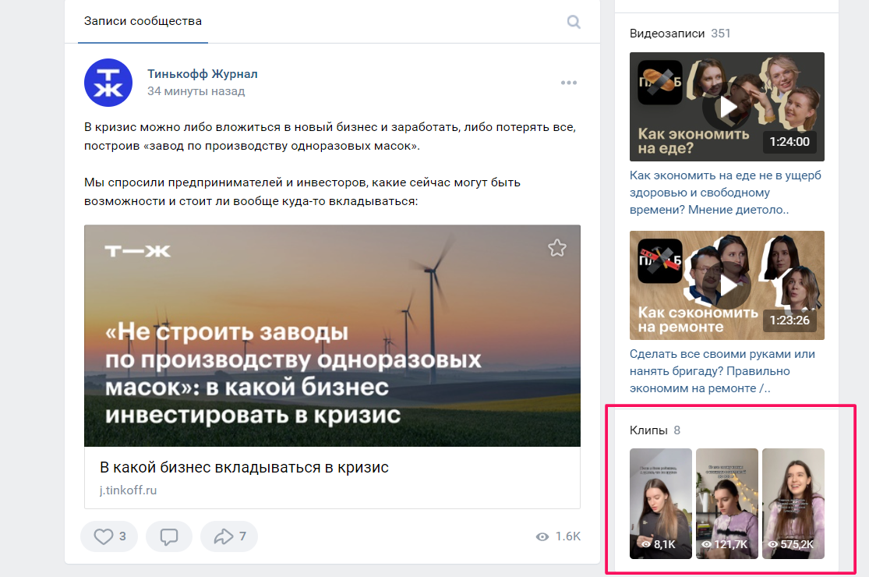Play the 'Как экономить на еде?' video
869x577 pixels.
coord(726,106)
